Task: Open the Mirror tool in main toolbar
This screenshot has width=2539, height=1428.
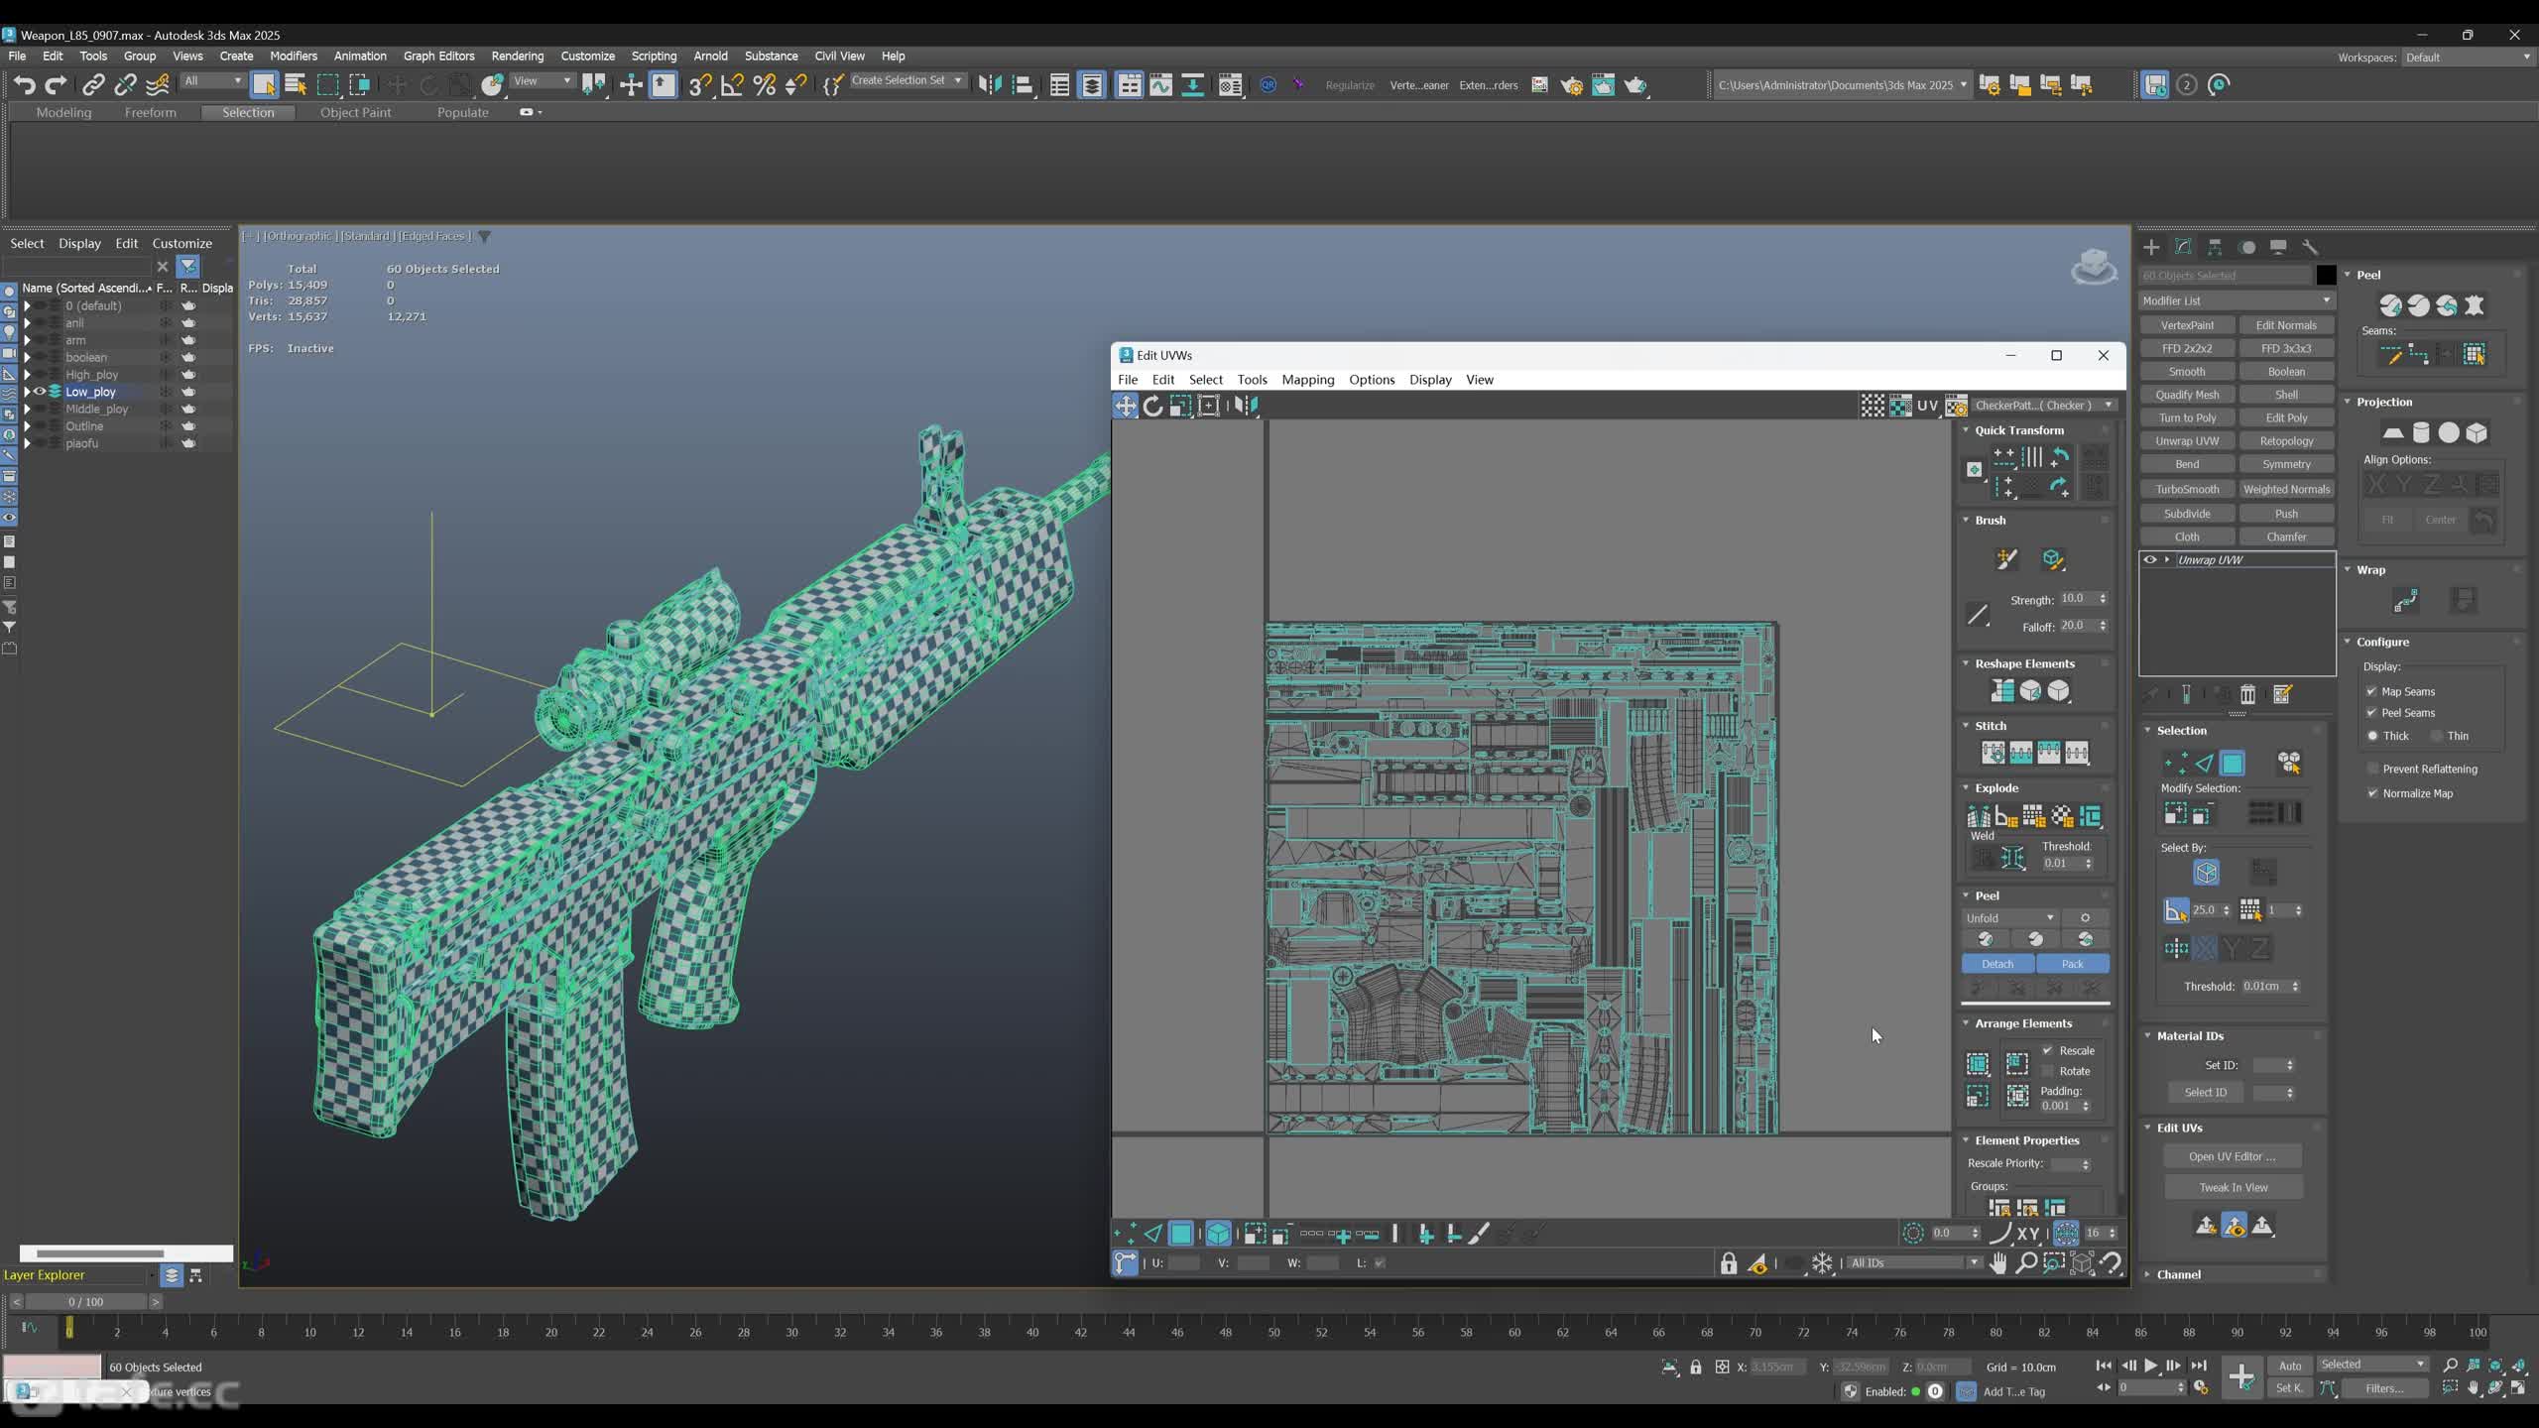Action: pyautogui.click(x=990, y=85)
